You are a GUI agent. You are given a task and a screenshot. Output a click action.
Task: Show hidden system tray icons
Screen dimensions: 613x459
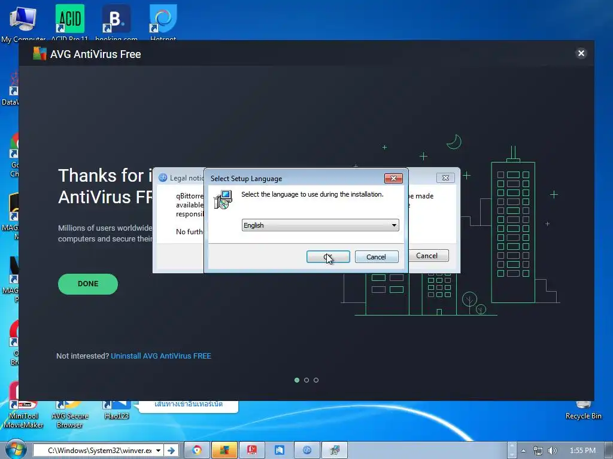tap(523, 451)
